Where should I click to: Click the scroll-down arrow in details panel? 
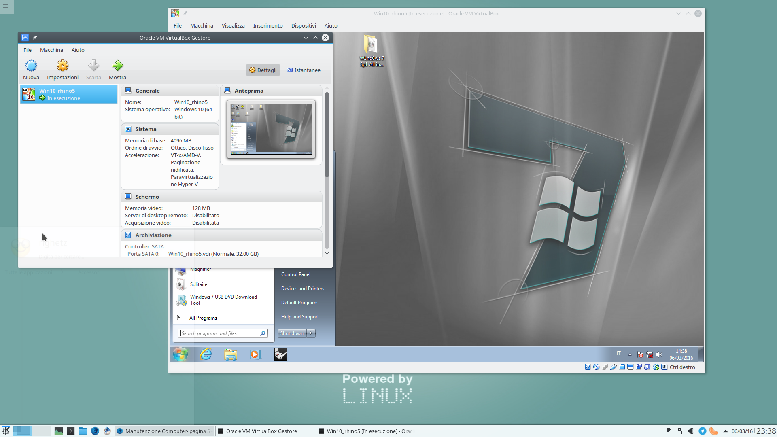pyautogui.click(x=327, y=253)
